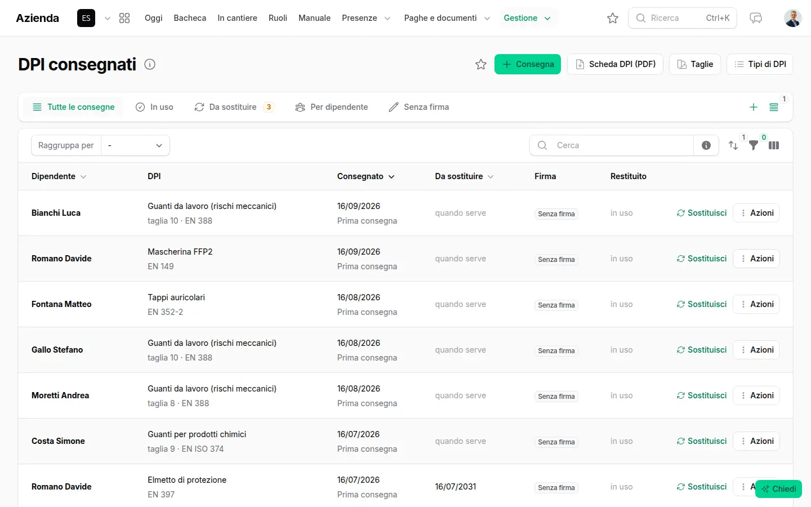
Task: Sort by Dipendente column header
Action: (59, 176)
